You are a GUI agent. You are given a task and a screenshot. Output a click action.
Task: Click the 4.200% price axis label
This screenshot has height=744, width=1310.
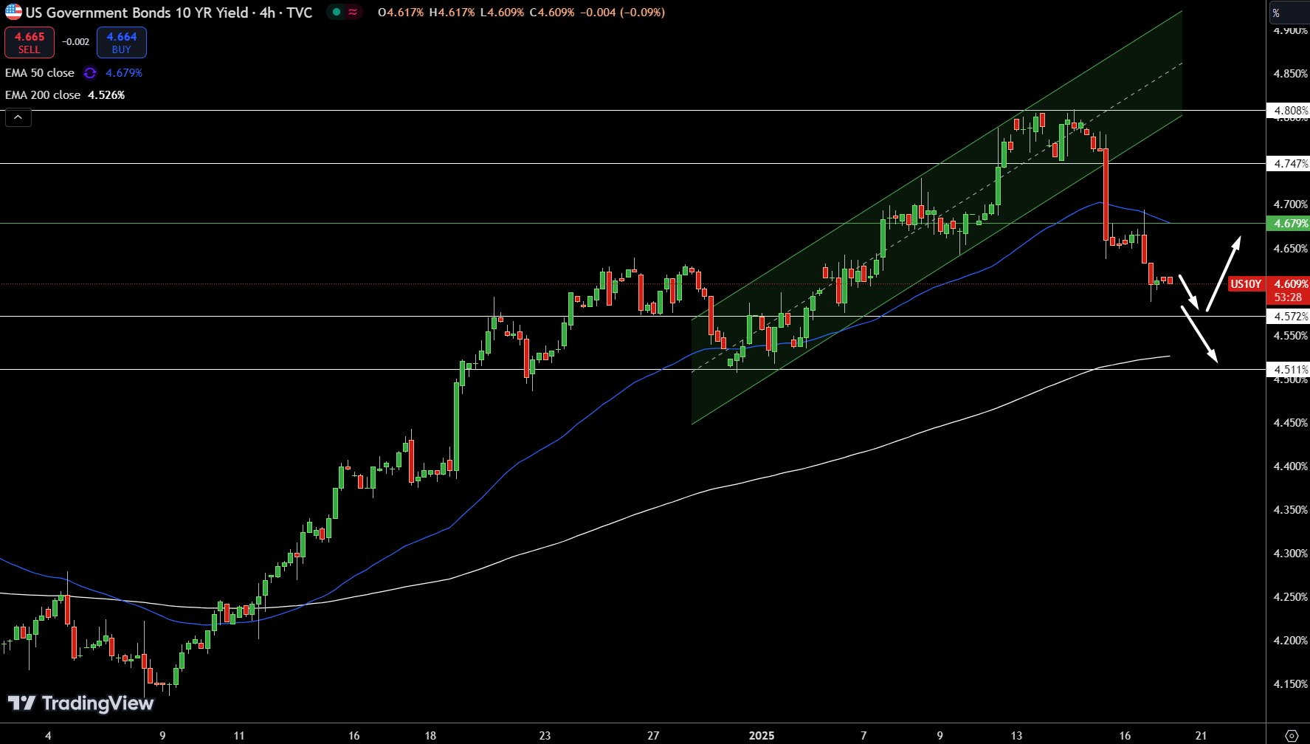1290,641
